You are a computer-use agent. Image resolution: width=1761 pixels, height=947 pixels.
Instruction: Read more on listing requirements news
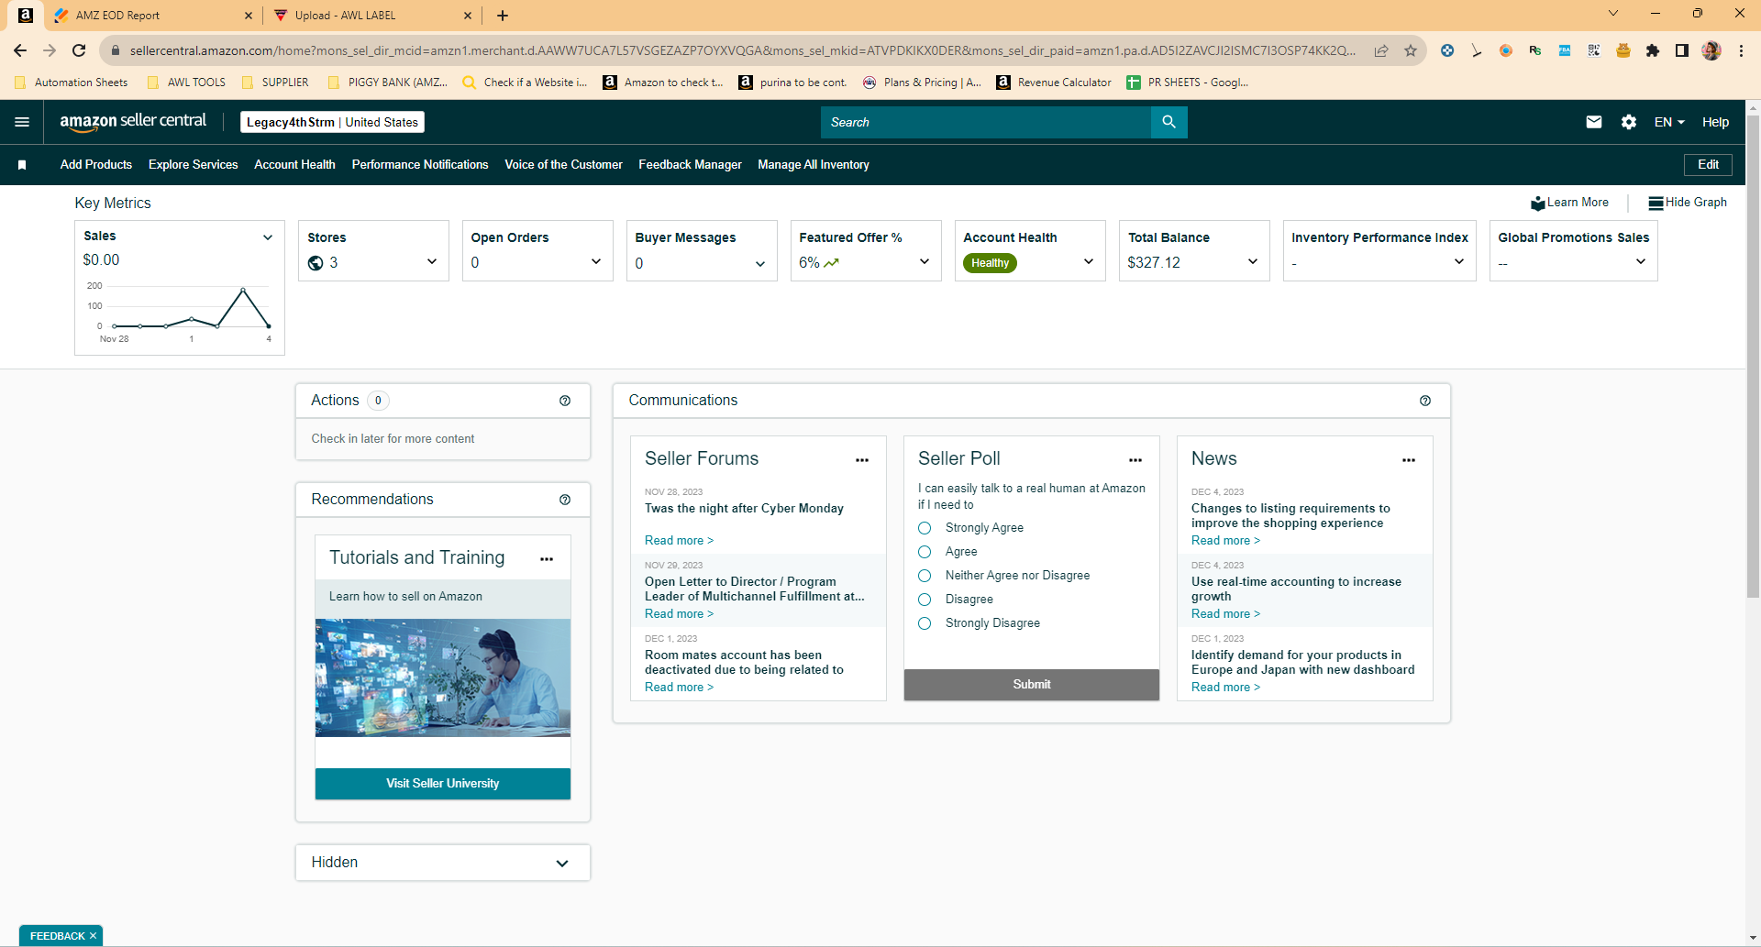(x=1225, y=541)
